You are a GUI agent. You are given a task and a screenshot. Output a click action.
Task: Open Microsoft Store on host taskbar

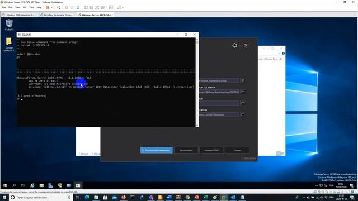pyautogui.click(x=105, y=197)
